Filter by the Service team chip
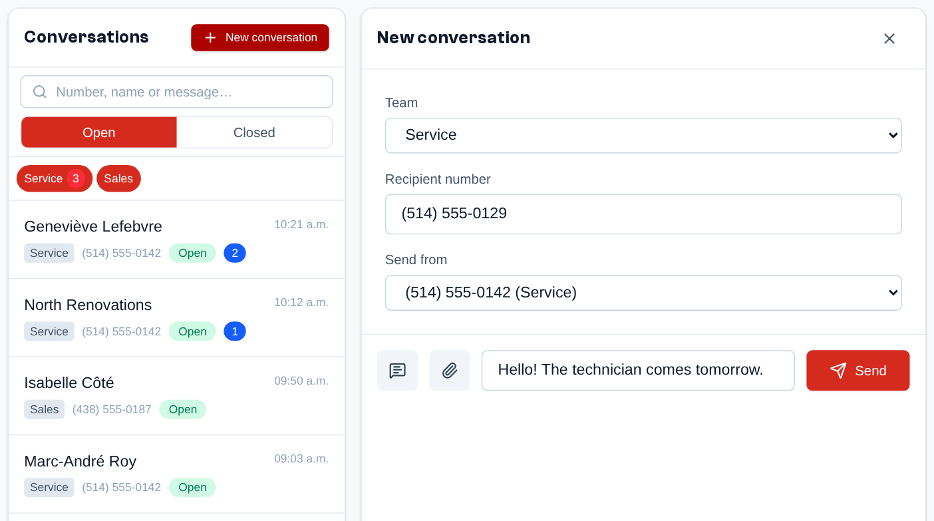The height and width of the screenshot is (521, 934). (x=55, y=178)
